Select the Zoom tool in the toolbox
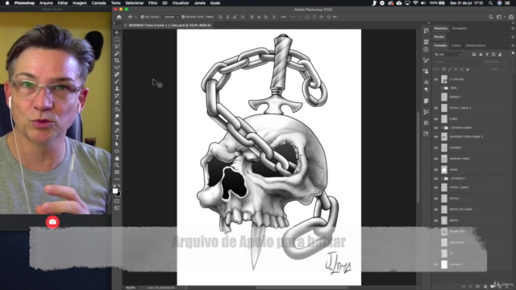The height and width of the screenshot is (290, 516). coord(117,165)
